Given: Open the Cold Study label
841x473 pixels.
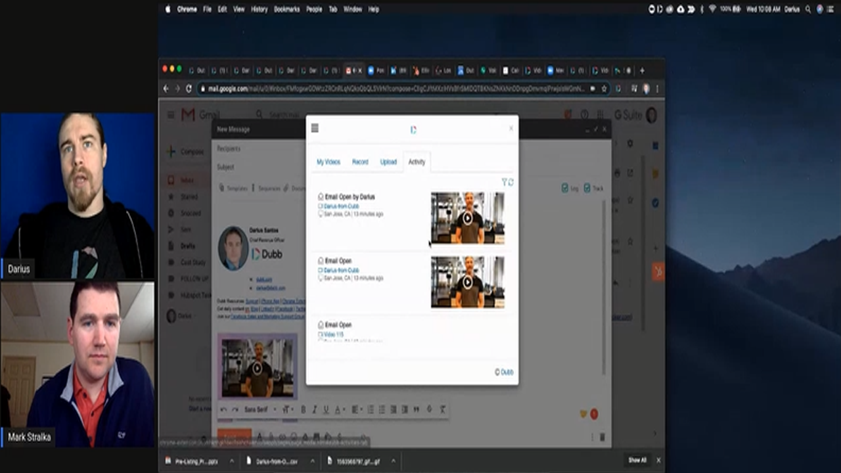Looking at the screenshot, I should tap(193, 262).
